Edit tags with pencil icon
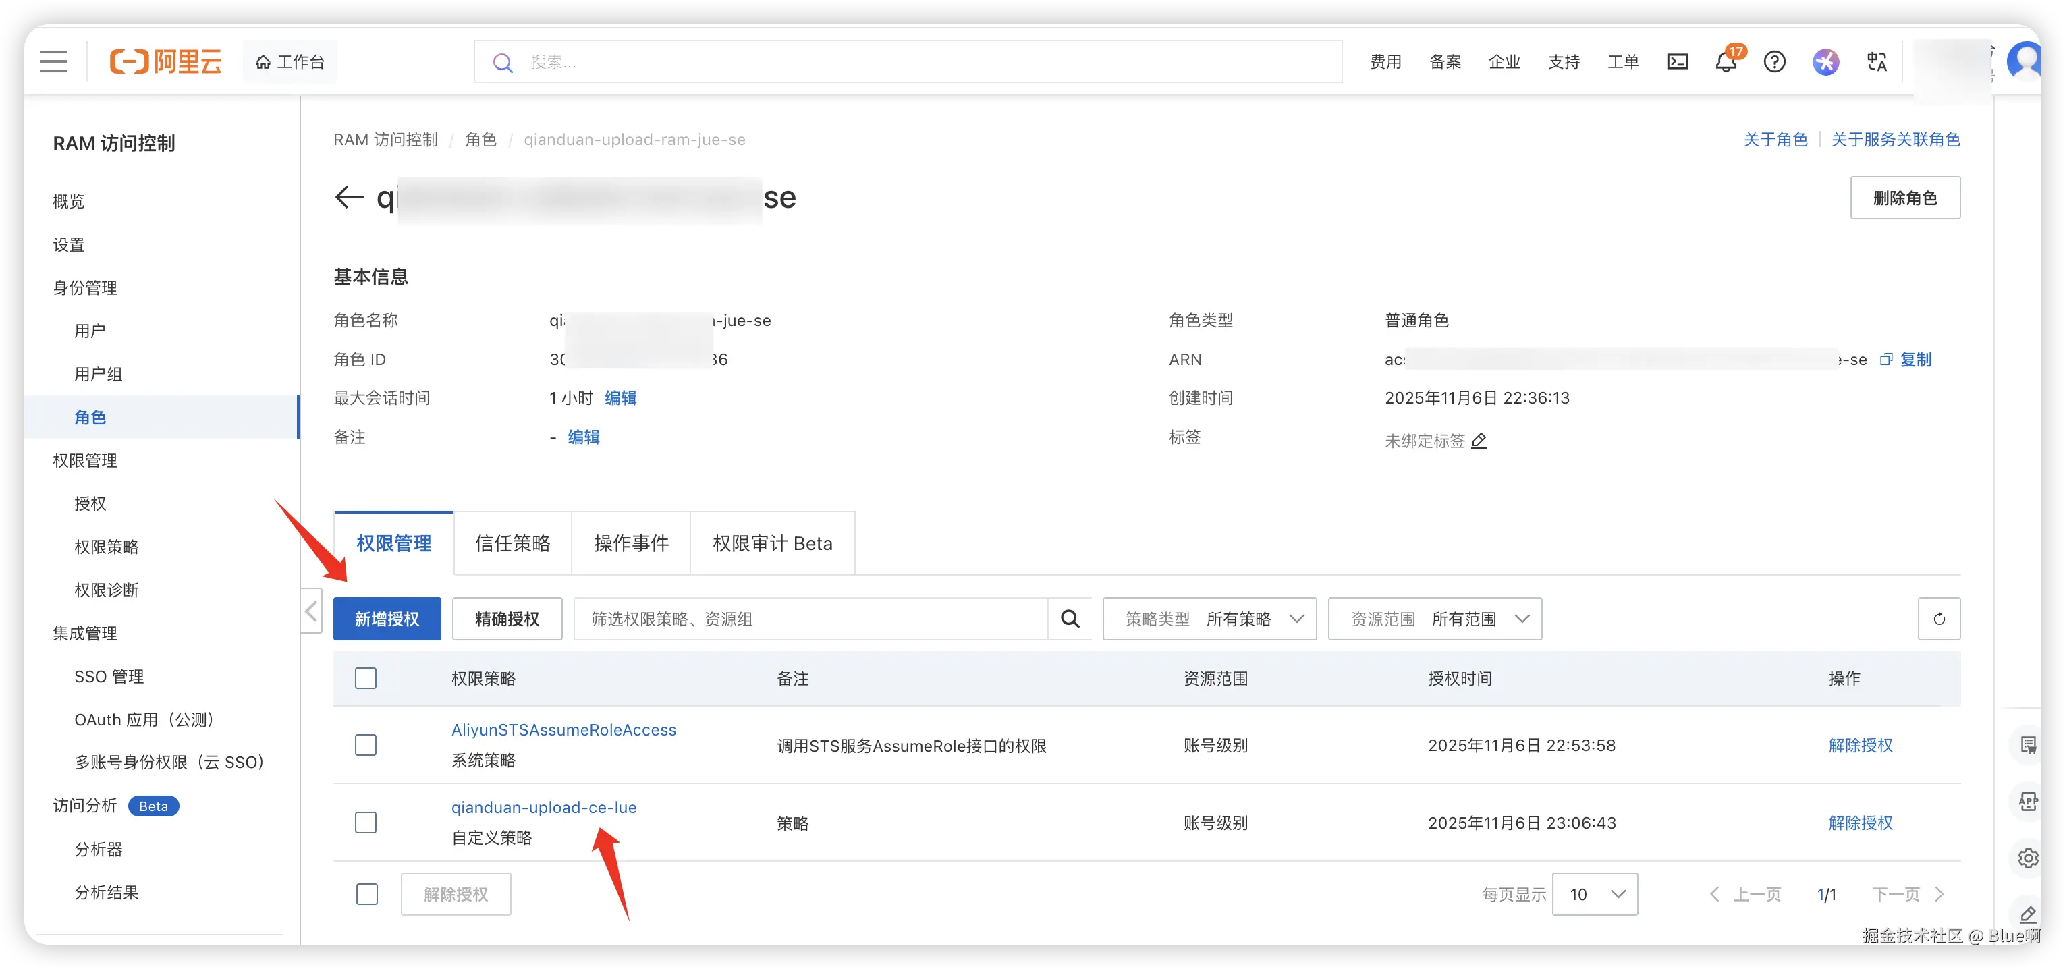The image size is (2065, 969). [x=1479, y=441]
